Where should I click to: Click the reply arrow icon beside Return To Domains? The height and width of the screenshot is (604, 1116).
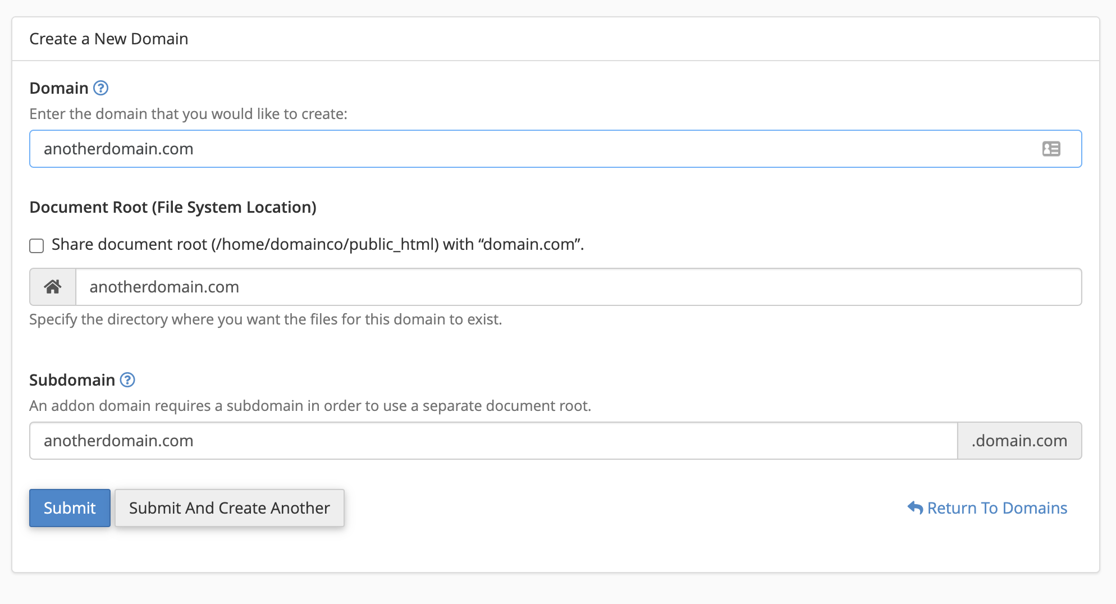point(915,508)
